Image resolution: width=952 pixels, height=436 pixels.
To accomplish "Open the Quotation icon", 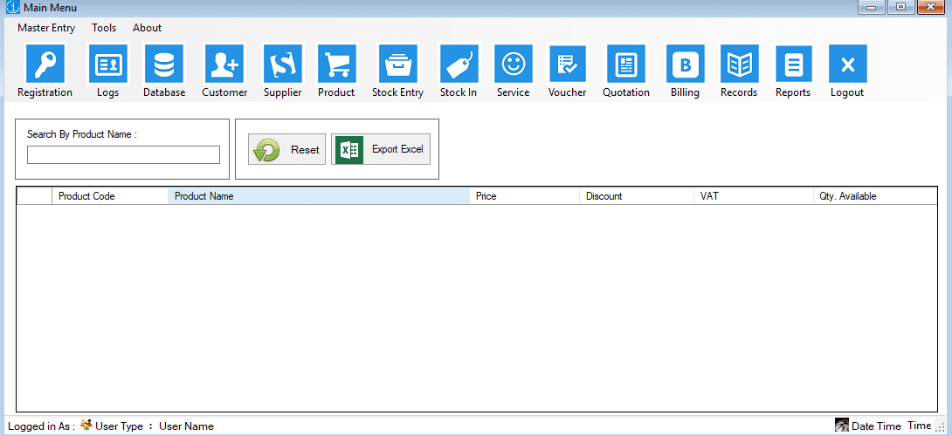I will [x=626, y=64].
